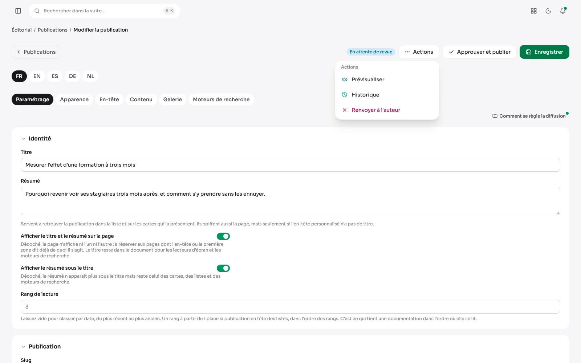The width and height of the screenshot is (581, 363).
Task: Open the Apparence tab
Action: click(74, 99)
